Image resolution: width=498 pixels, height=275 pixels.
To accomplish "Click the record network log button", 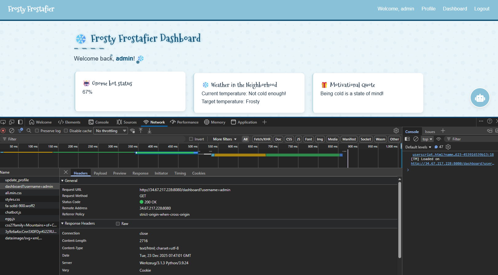I will [x=3, y=131].
